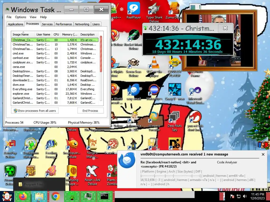270x202 pixels.
Task: Open the sexy email Thunderbird shortcut
Action: point(134,91)
